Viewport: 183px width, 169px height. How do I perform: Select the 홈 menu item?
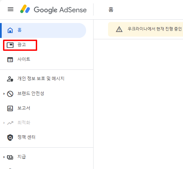click(43, 30)
